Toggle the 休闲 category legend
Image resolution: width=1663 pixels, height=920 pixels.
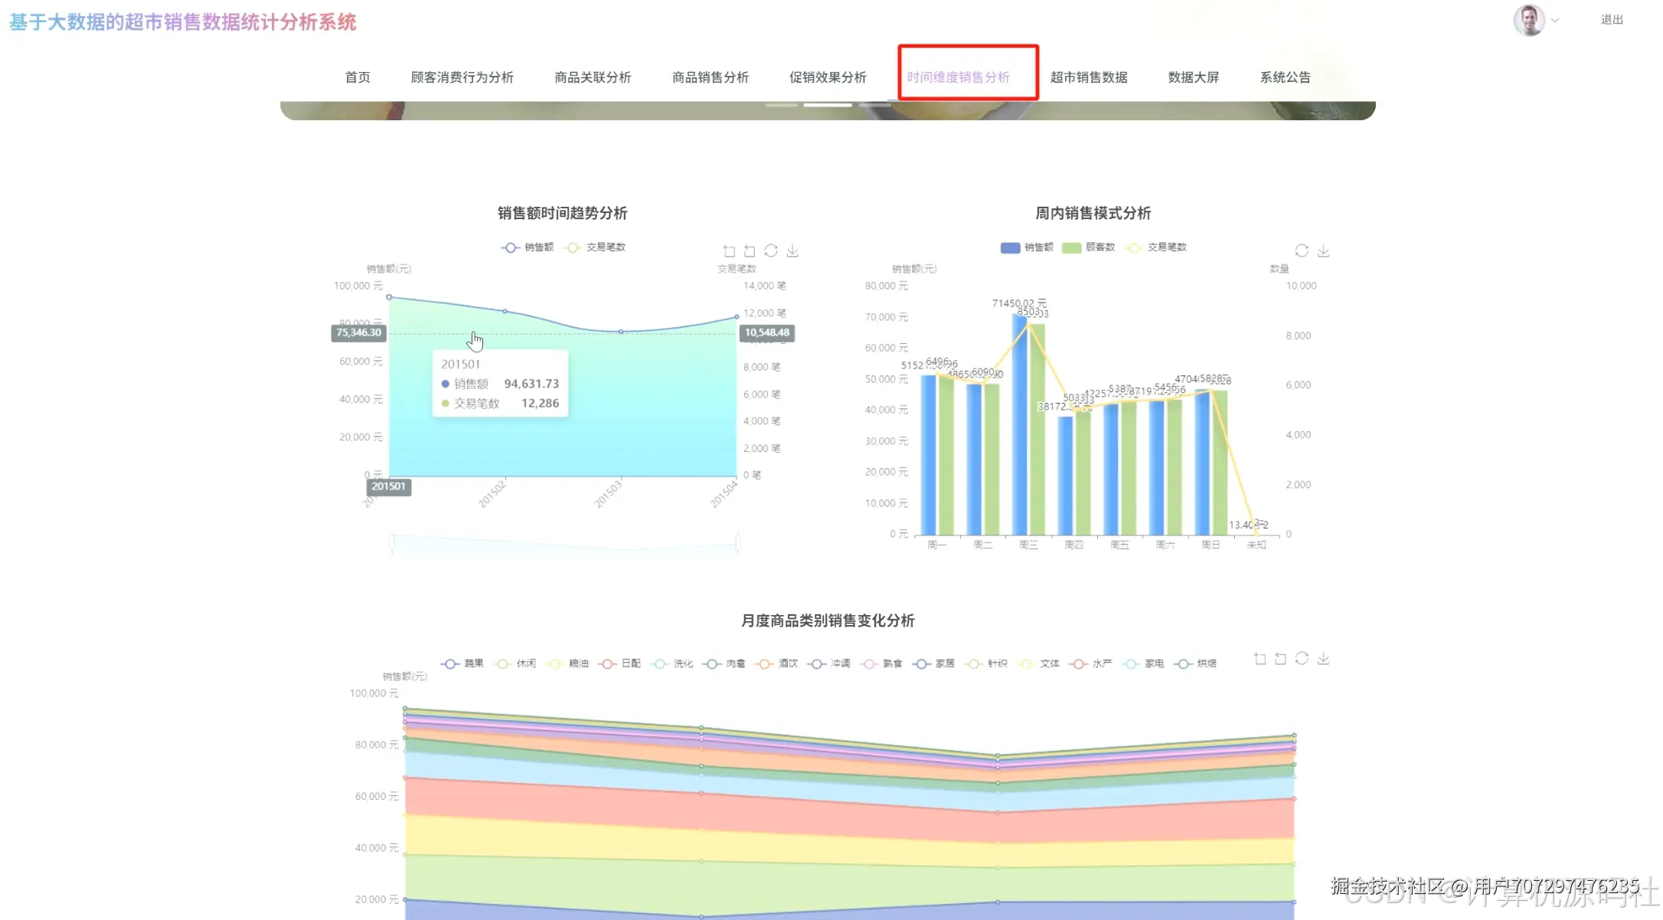[x=515, y=663]
